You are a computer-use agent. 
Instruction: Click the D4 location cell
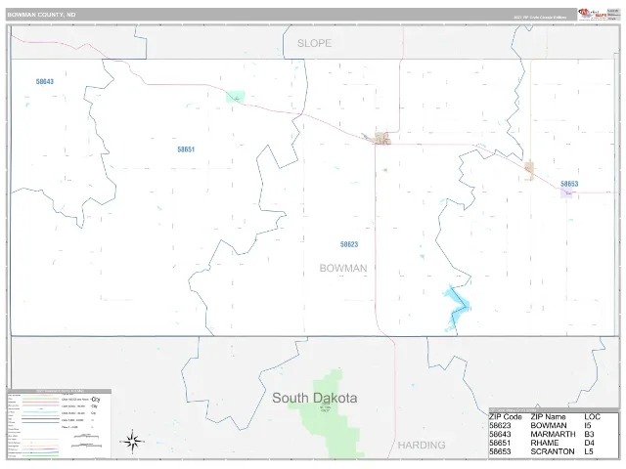pos(589,443)
